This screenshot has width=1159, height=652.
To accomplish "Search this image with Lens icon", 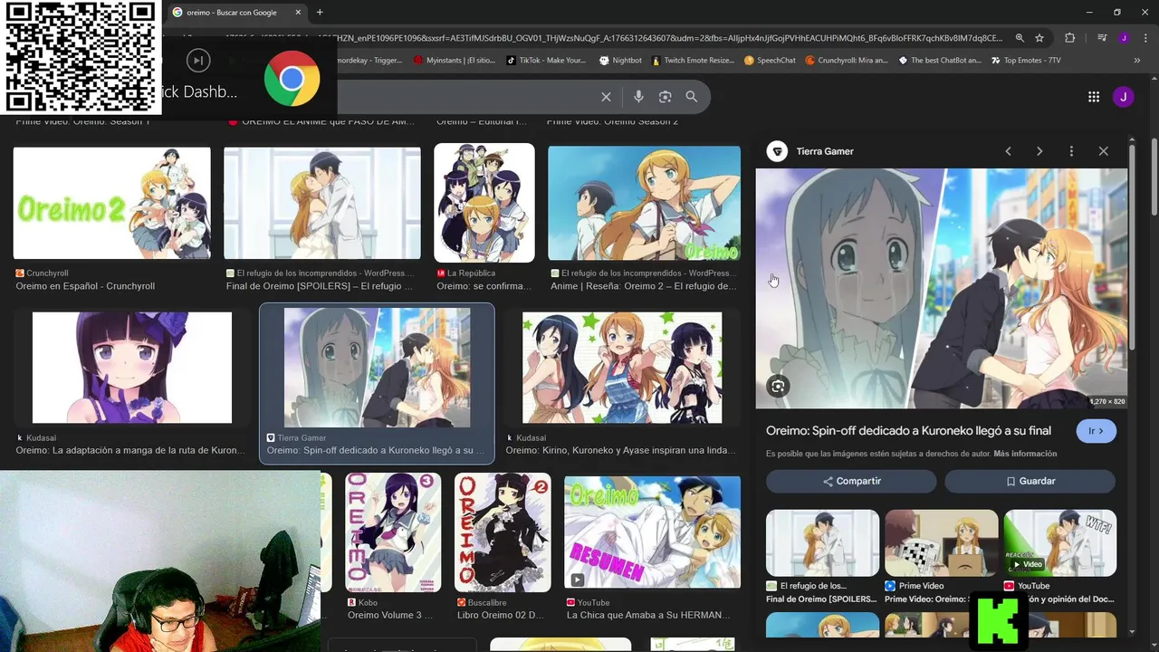I will 778,387.
